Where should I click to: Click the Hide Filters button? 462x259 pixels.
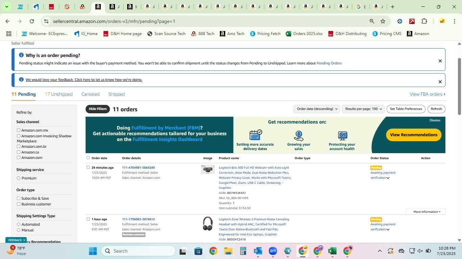click(x=98, y=109)
